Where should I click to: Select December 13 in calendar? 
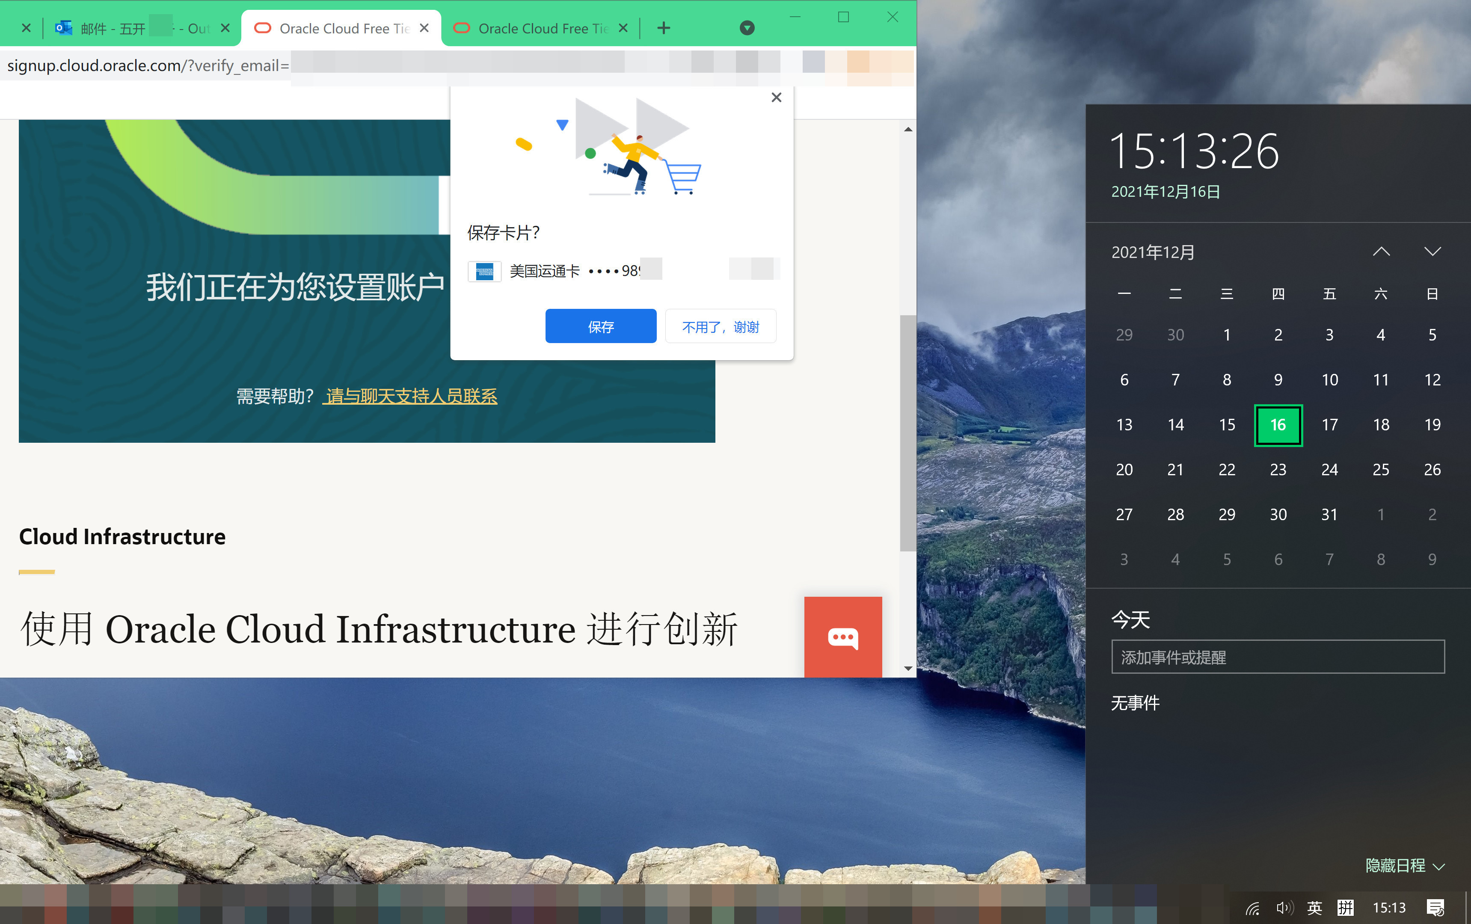pos(1124,425)
